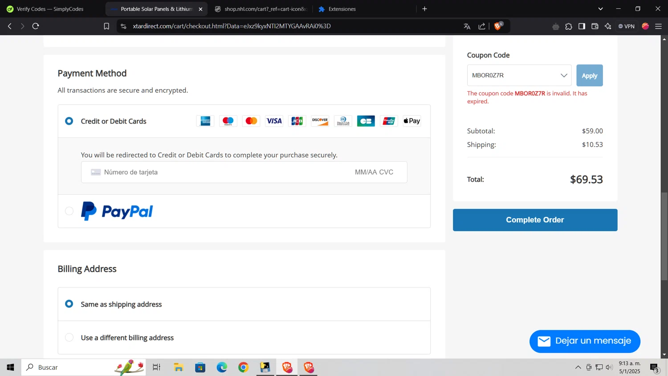The image size is (668, 376).
Task: Open the tab search dropdown chevron
Action: point(600,9)
